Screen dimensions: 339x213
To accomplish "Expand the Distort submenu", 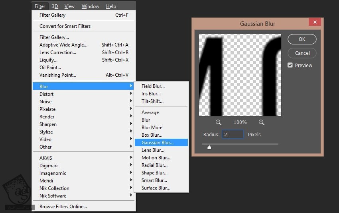I will pos(46,94).
